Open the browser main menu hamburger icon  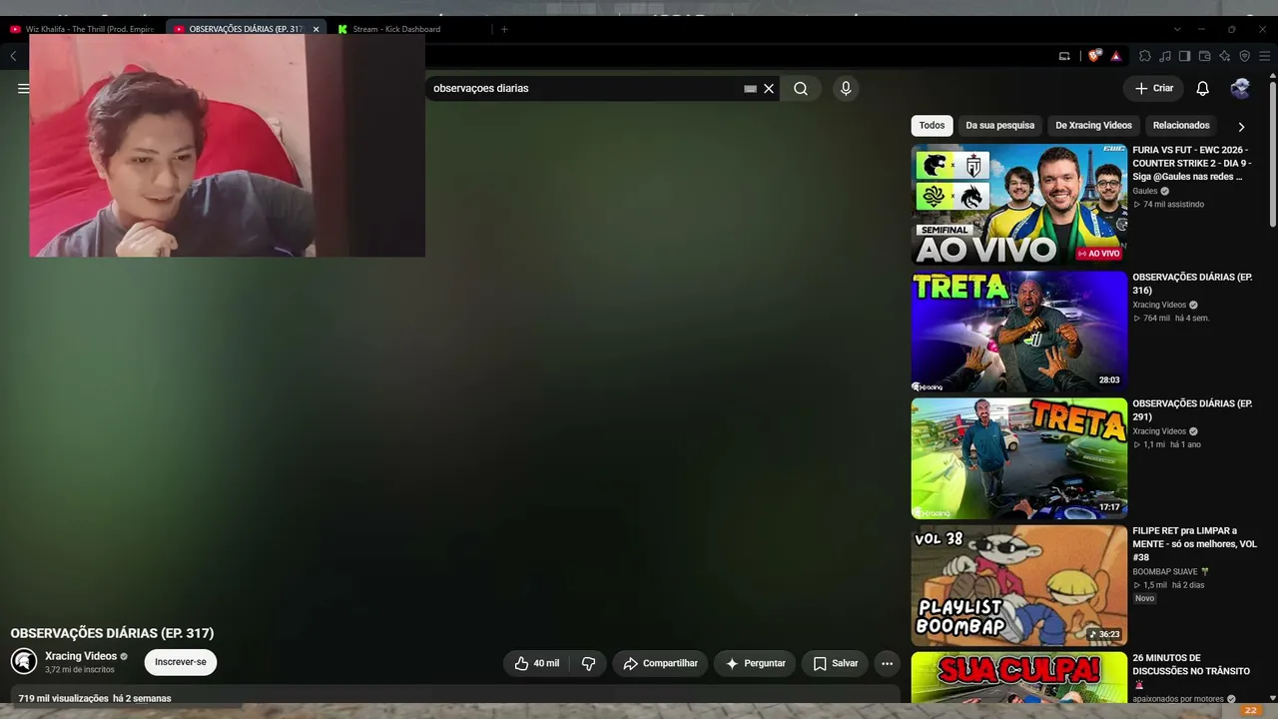[x=1264, y=56]
